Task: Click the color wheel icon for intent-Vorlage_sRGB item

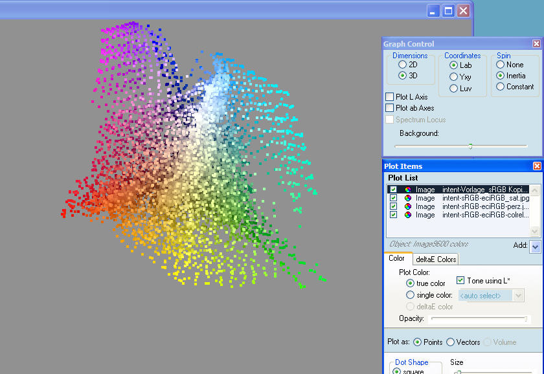Action: click(408, 190)
